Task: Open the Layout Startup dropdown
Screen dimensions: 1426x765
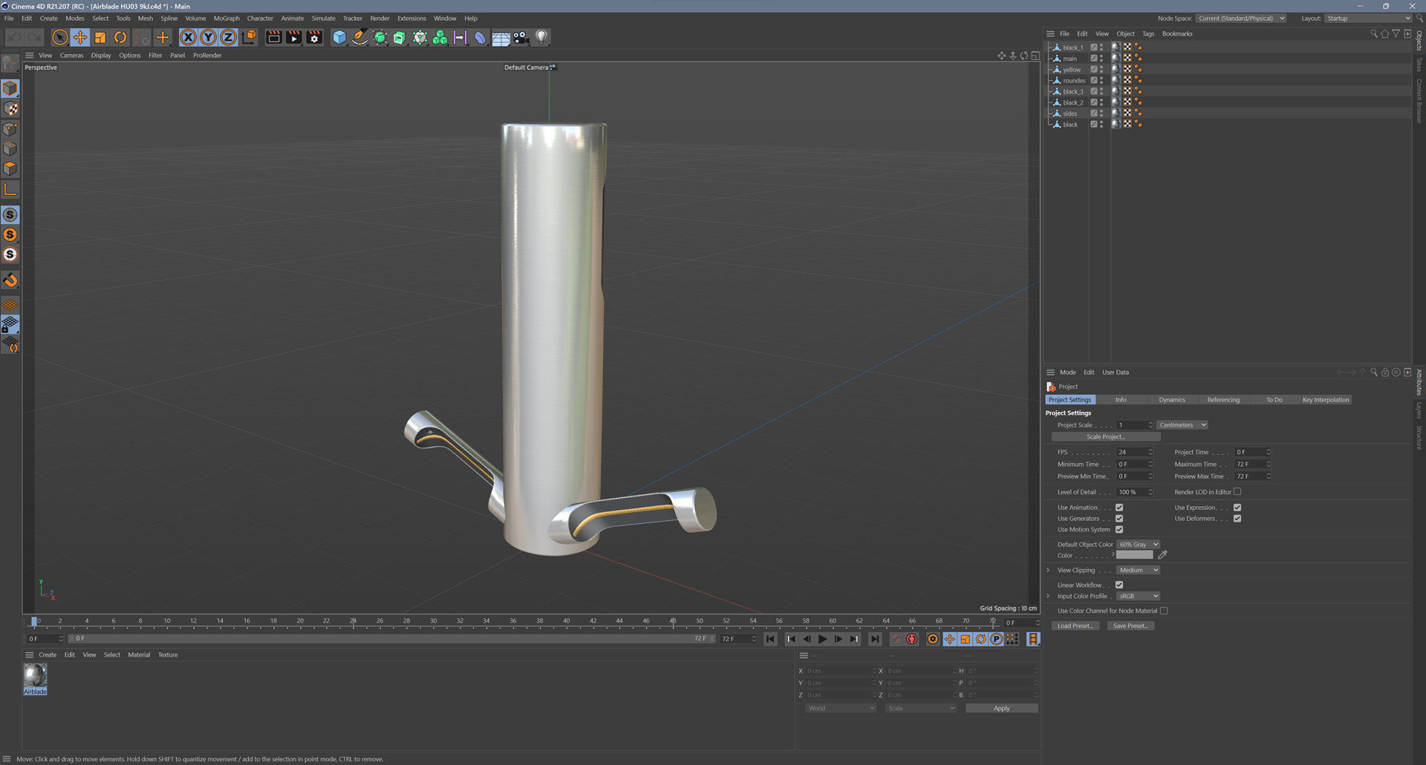Action: (1368, 19)
